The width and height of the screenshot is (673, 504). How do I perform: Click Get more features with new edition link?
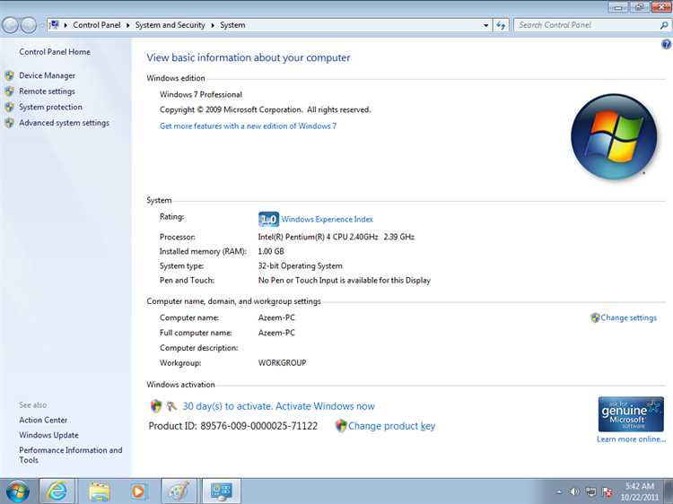(x=248, y=126)
